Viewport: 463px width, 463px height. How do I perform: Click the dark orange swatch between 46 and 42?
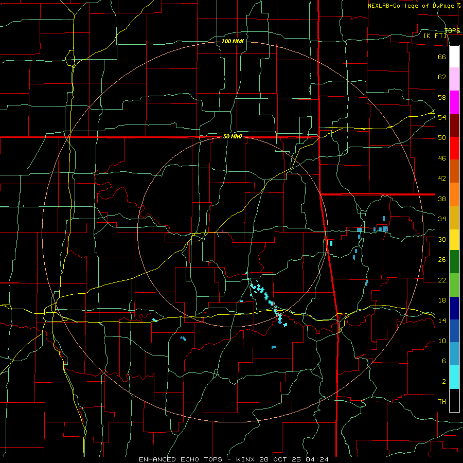click(454, 171)
